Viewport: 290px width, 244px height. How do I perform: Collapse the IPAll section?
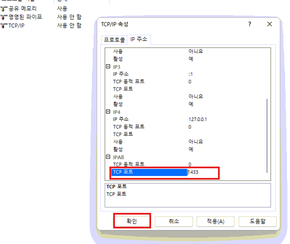tap(108, 157)
